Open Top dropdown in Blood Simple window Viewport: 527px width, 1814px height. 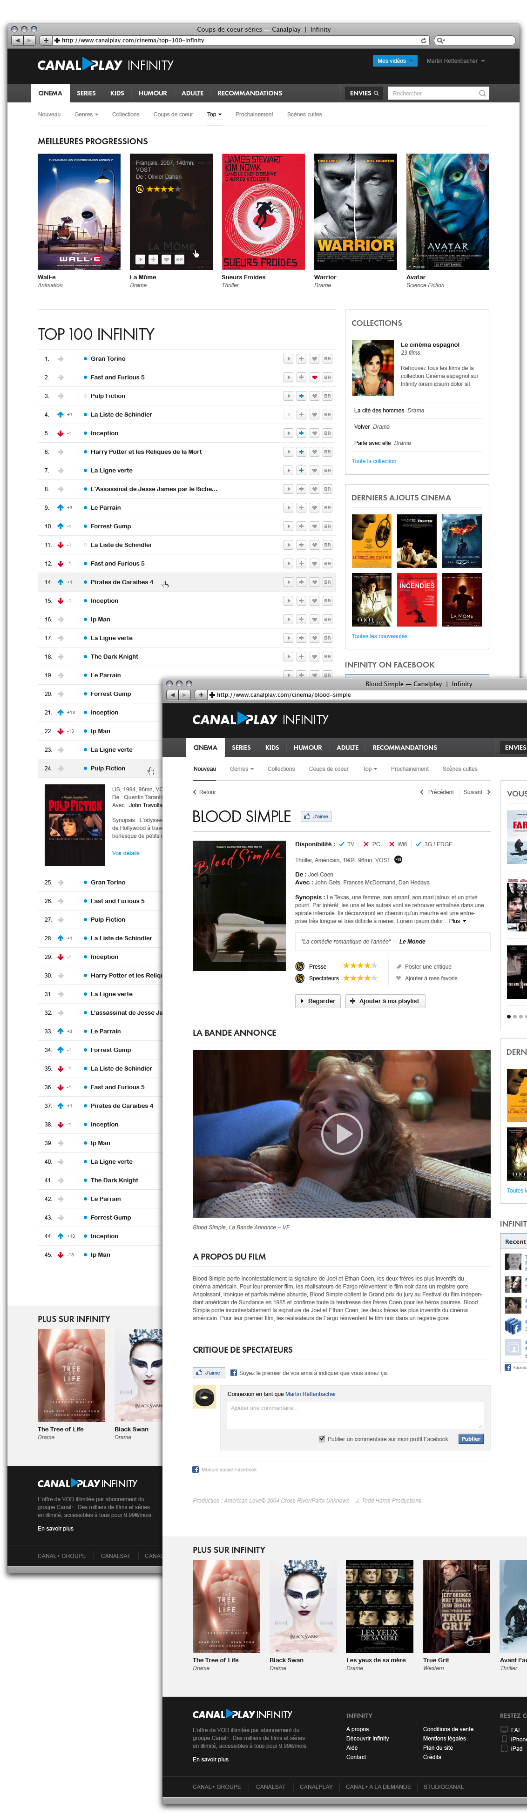tap(370, 769)
